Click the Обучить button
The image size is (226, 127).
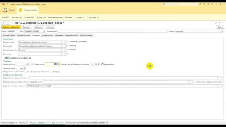tap(50, 27)
